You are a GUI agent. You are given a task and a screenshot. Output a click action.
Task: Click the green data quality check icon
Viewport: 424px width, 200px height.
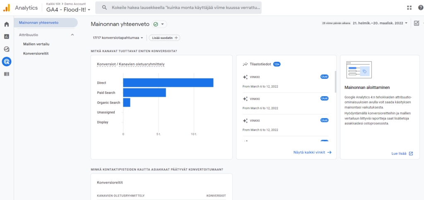[156, 24]
